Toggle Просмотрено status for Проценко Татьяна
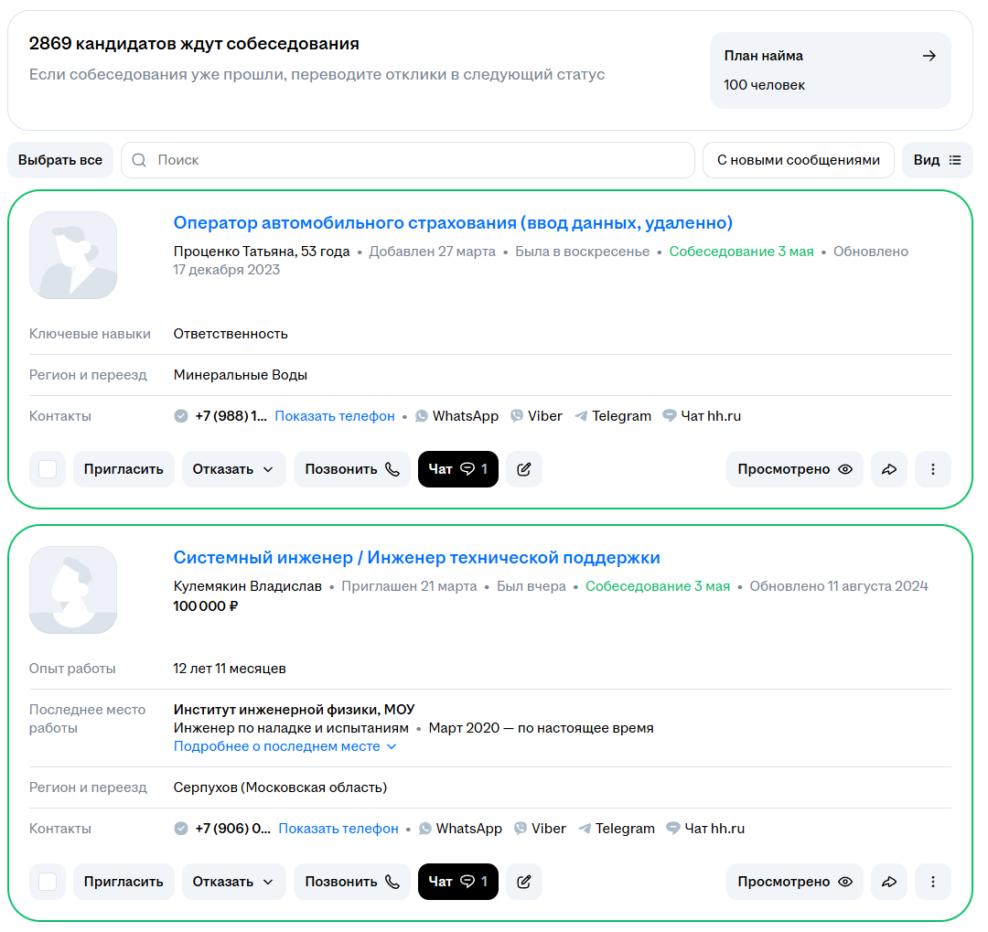 794,469
